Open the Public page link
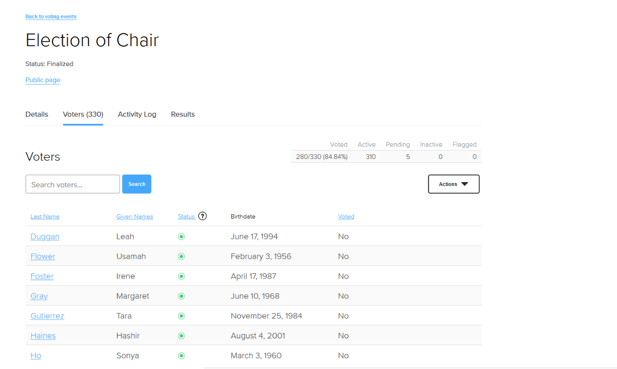 (43, 80)
